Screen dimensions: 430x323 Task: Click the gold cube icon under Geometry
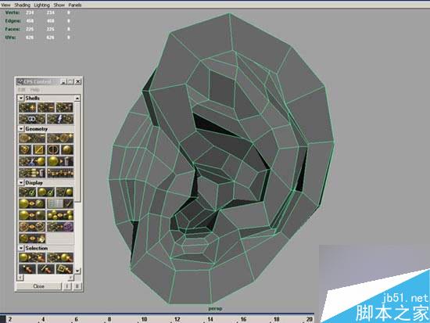25,150
